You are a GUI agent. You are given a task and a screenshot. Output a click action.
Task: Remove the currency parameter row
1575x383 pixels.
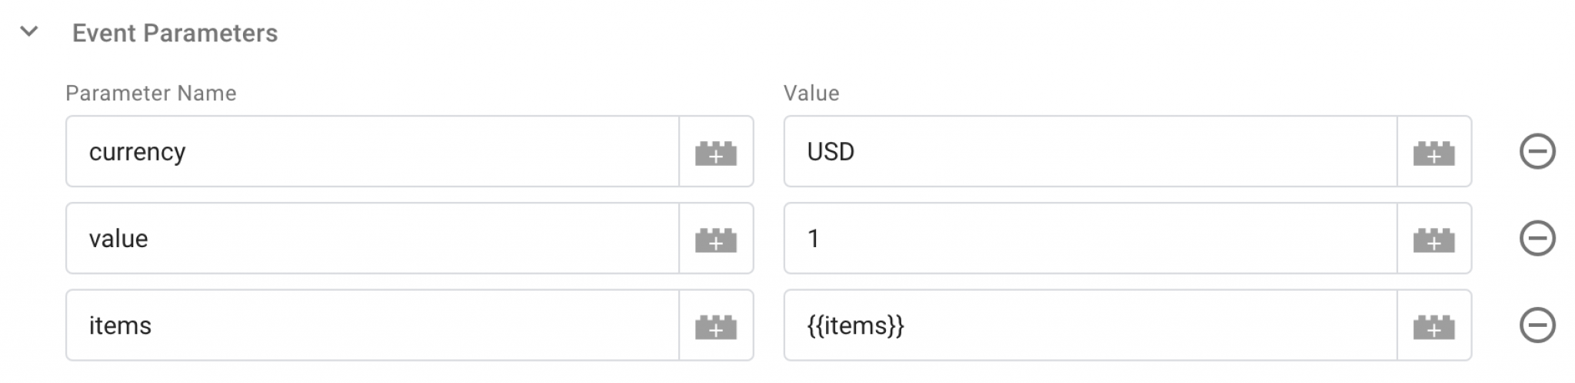coord(1537,151)
